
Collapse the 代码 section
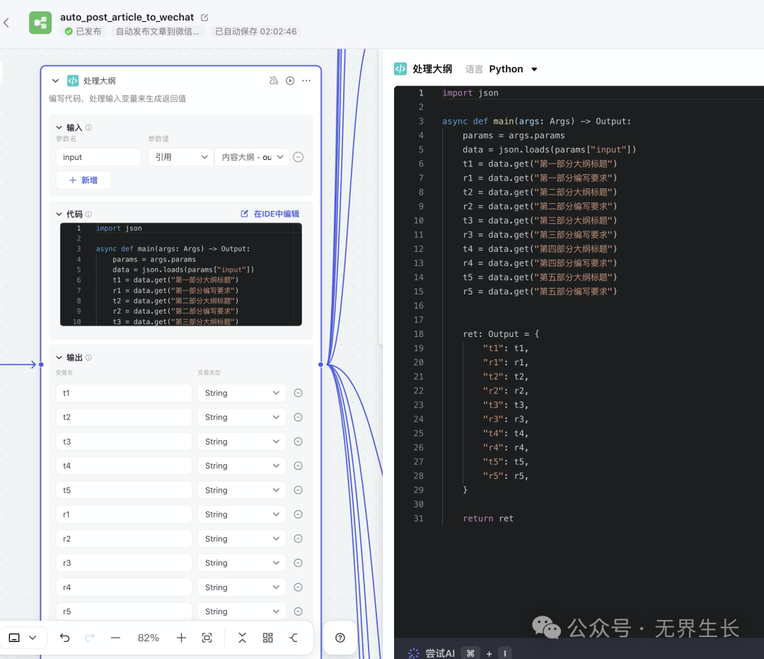(59, 214)
